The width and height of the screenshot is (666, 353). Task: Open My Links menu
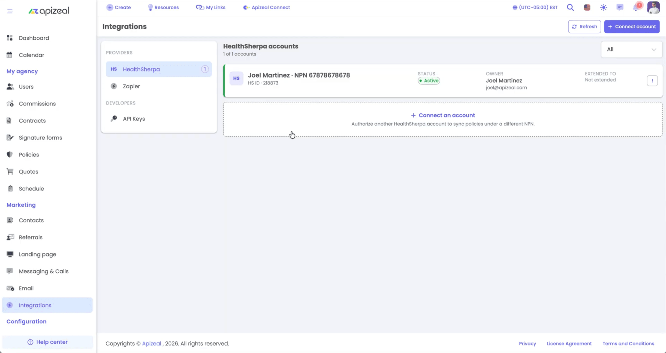[x=211, y=7]
